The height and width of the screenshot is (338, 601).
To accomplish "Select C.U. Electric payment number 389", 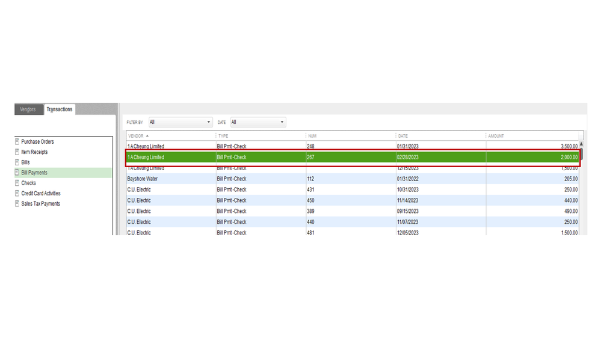I will (353, 211).
